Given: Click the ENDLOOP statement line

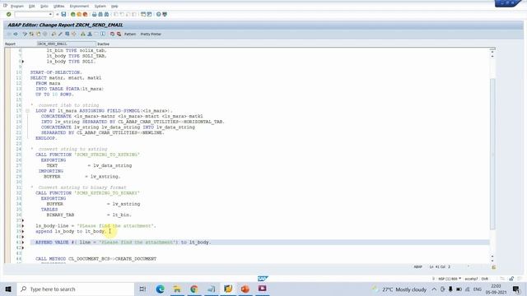Looking at the screenshot, I should click(46, 138).
